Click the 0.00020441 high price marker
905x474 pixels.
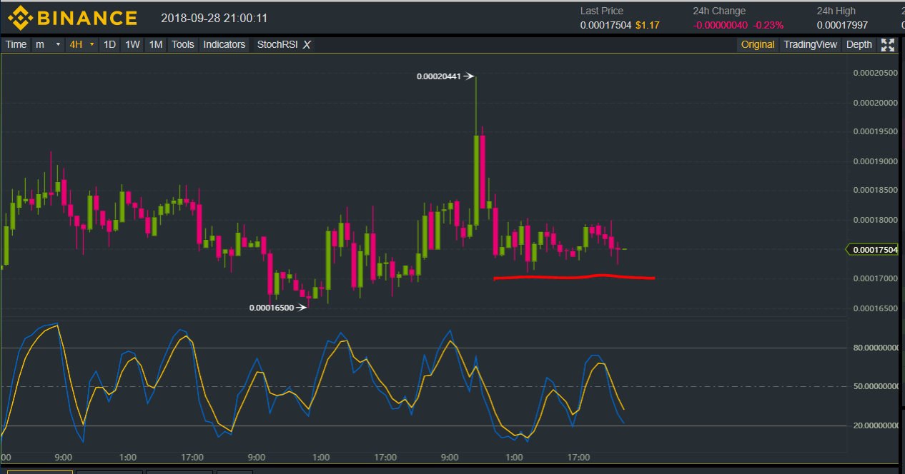click(x=439, y=76)
